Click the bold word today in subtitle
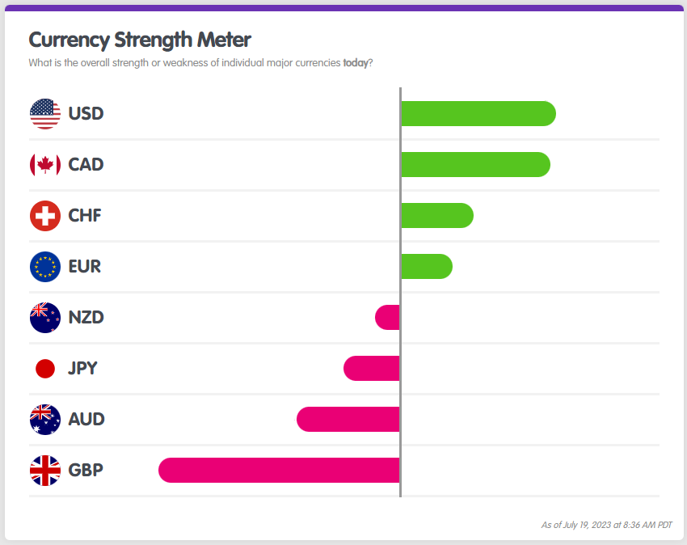Screen dimensions: 687x545 click(x=356, y=63)
